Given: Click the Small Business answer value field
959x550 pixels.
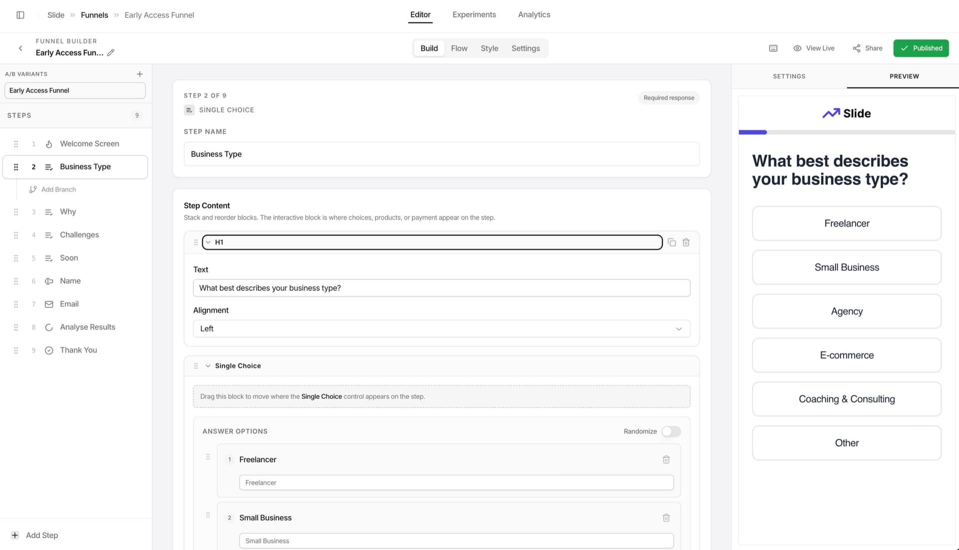Looking at the screenshot, I should 457,541.
